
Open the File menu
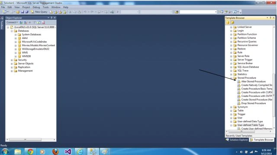[x=3, y=7]
